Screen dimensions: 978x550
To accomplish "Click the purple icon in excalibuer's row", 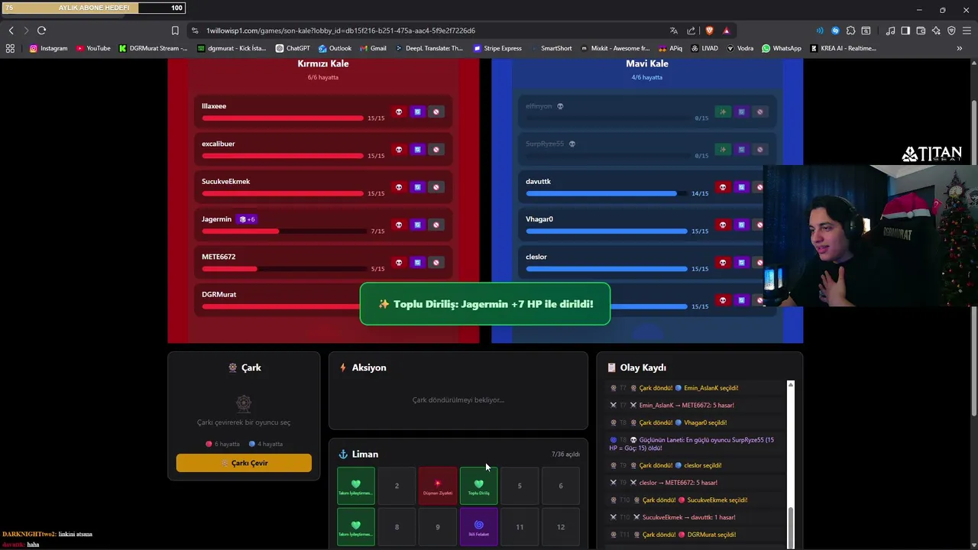I will [x=417, y=149].
